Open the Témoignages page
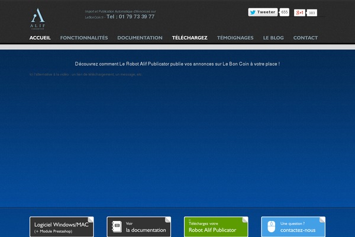This screenshot has height=237, width=355. coord(235,38)
